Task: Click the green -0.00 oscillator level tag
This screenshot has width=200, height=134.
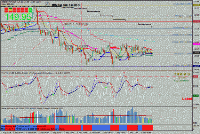Action: pos(196,96)
